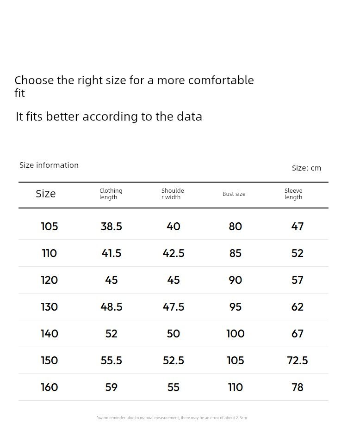347x422 pixels.
Task: Click the "Size information" label
Action: coord(49,165)
